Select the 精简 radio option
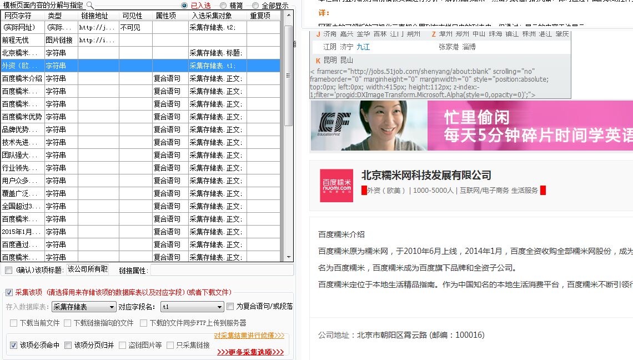 point(223,6)
